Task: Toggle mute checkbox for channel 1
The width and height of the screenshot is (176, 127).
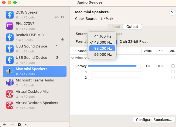Action: (x=173, y=72)
